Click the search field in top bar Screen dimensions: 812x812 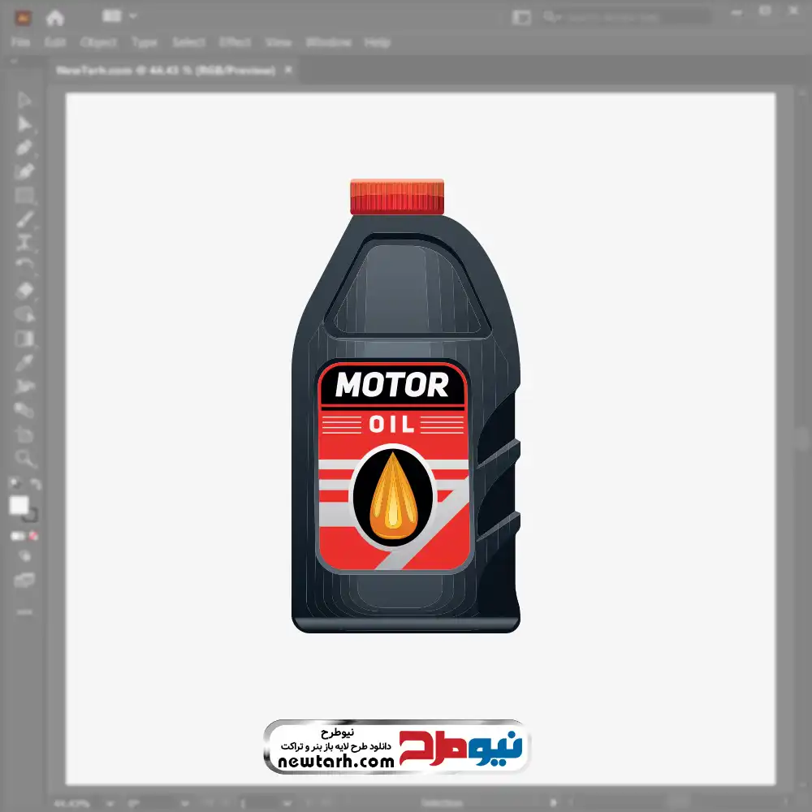[625, 17]
